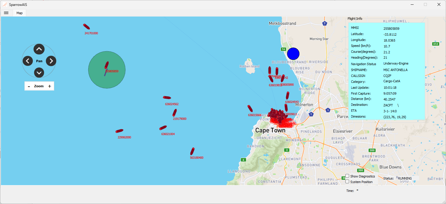Select the selected ship 255805859

(x=107, y=65)
